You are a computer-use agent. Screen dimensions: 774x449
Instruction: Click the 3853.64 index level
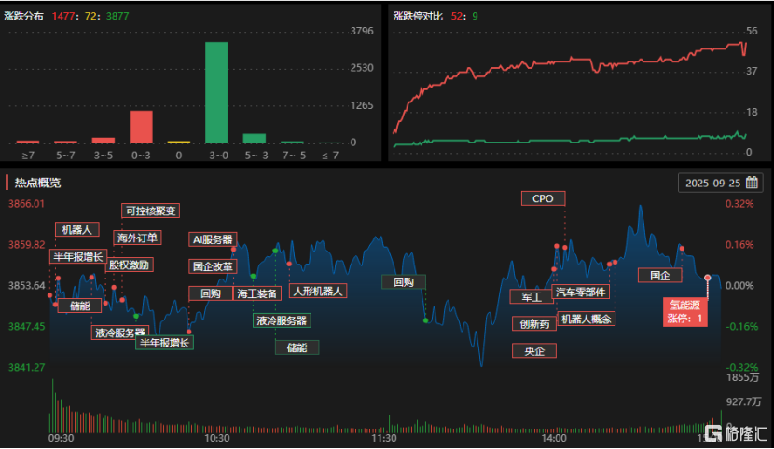coord(27,285)
